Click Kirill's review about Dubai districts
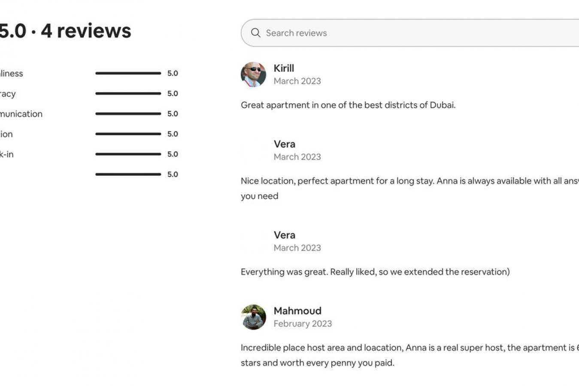Image resolution: width=579 pixels, height=386 pixels. (x=348, y=105)
